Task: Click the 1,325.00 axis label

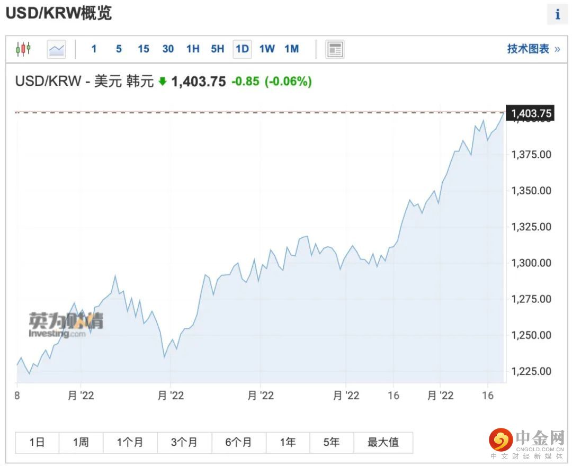Action: tap(531, 227)
